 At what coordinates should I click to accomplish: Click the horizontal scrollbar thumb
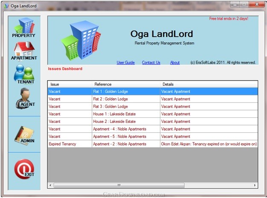(x=119, y=185)
